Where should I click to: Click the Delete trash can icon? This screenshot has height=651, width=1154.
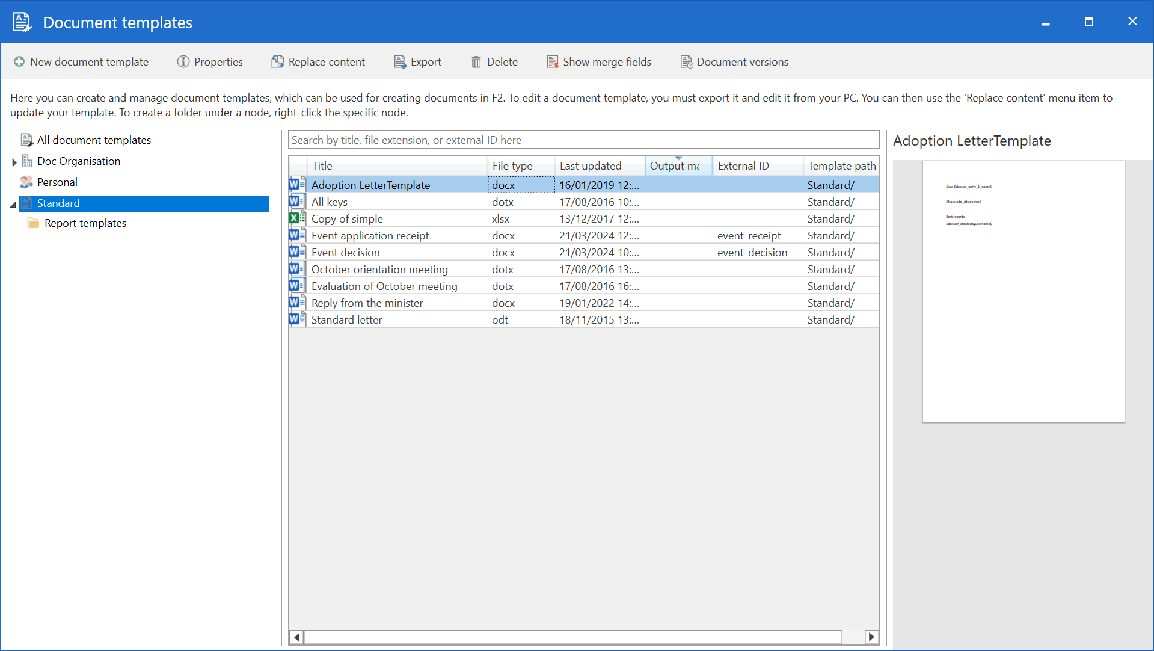[x=476, y=62]
